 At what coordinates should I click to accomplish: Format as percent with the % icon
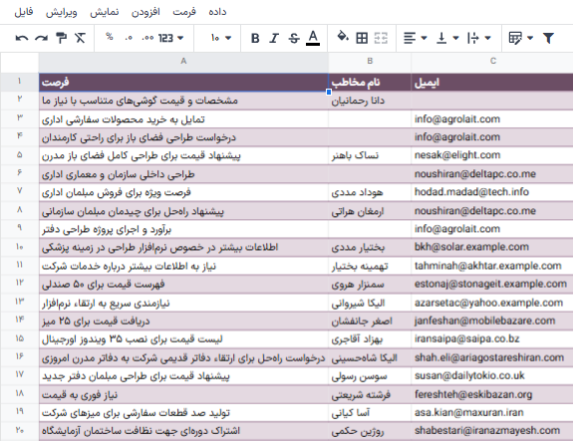[109, 37]
